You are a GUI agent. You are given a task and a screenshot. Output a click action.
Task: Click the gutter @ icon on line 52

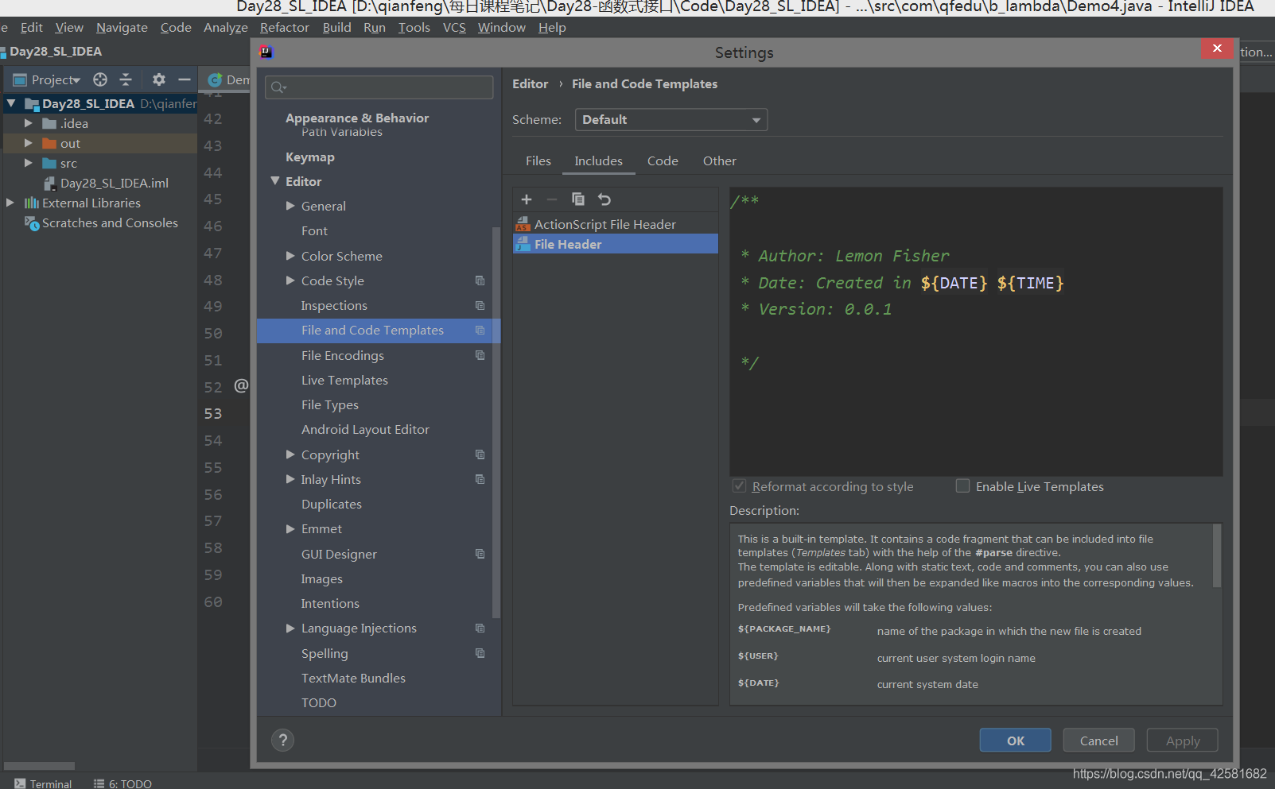tap(241, 385)
